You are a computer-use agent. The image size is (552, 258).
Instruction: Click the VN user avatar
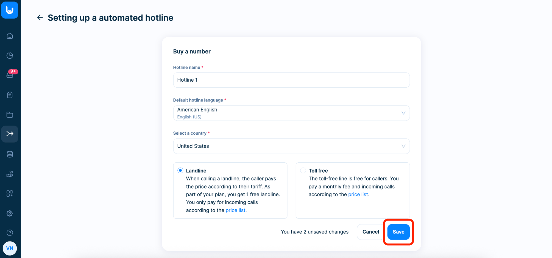pyautogui.click(x=10, y=248)
